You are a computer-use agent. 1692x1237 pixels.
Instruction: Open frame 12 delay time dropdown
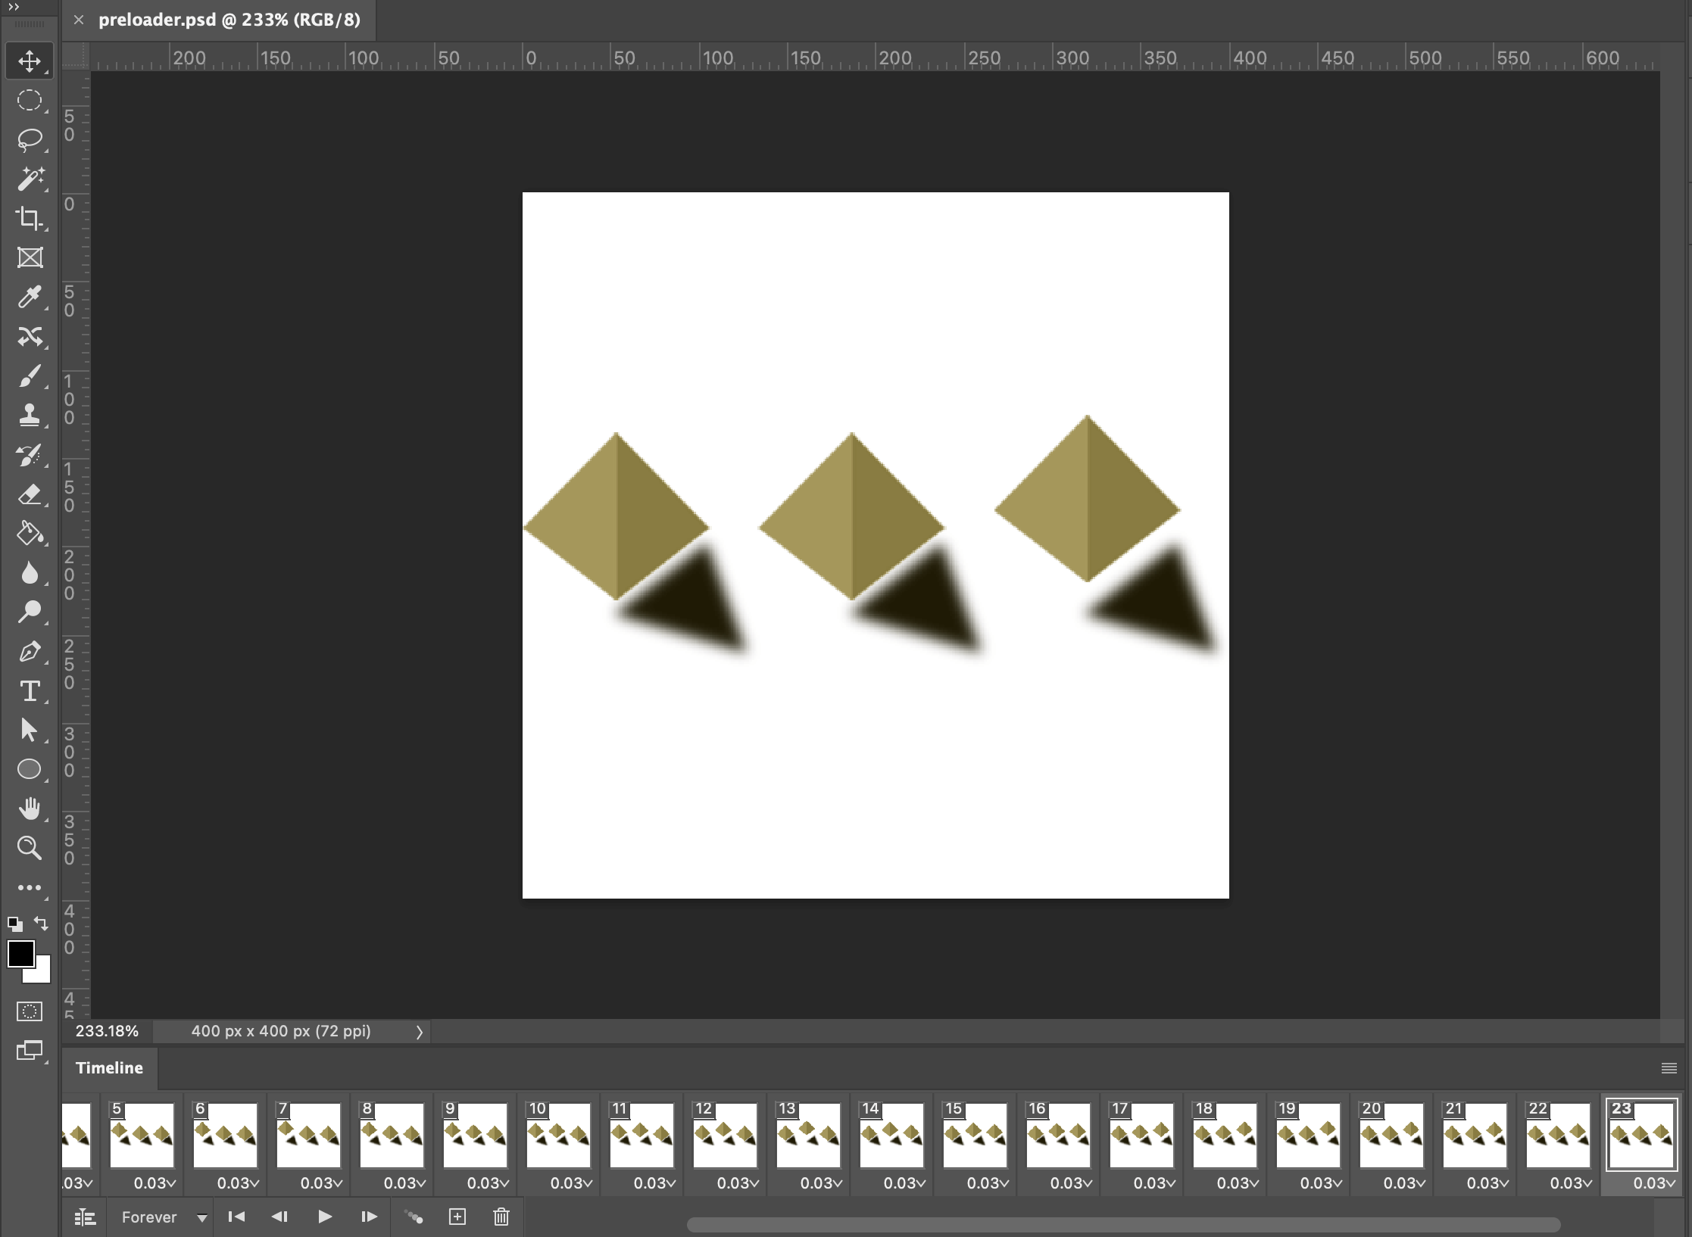pos(738,1182)
